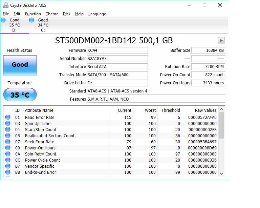Click raw value 000005B8A697
The height and width of the screenshot is (208, 260).
tap(202, 142)
